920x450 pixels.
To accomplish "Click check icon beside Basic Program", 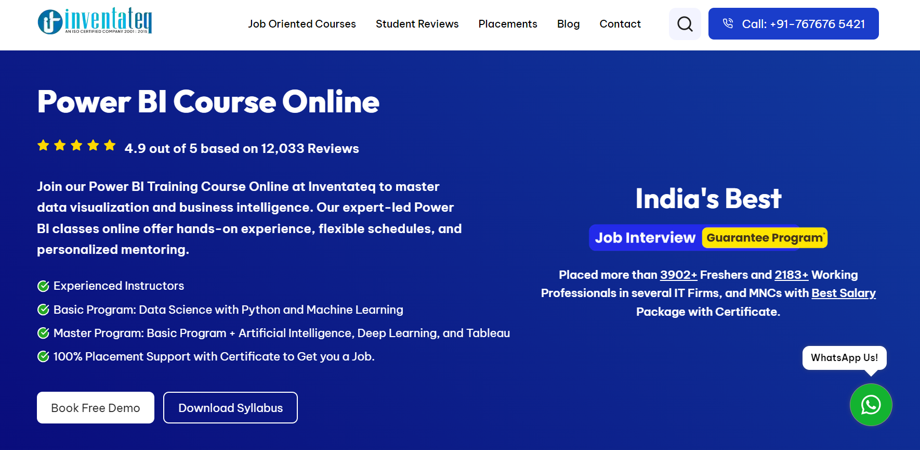I will 44,310.
